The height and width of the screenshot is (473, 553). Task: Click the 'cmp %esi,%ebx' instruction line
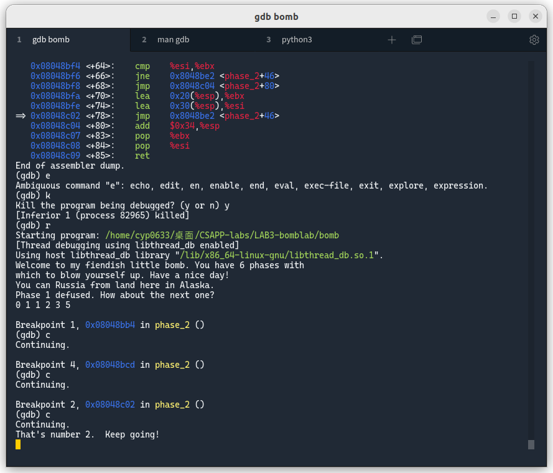point(123,66)
